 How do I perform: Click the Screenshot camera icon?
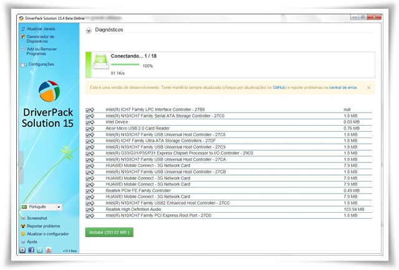(23, 218)
